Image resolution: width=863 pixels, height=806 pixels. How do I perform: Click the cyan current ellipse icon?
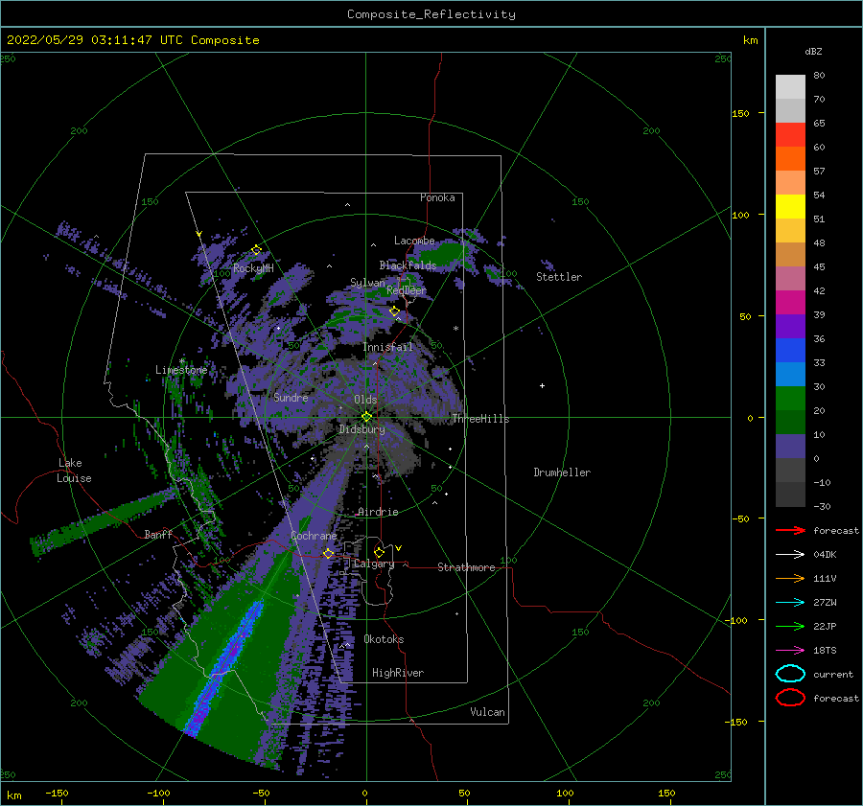(790, 674)
